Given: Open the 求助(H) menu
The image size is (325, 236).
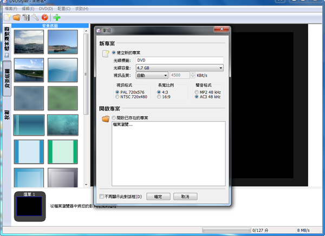Looking at the screenshot, I should click(82, 9).
